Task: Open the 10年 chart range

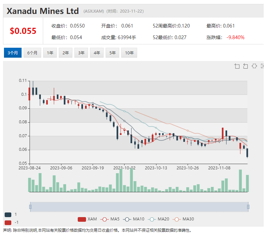Action: click(129, 53)
